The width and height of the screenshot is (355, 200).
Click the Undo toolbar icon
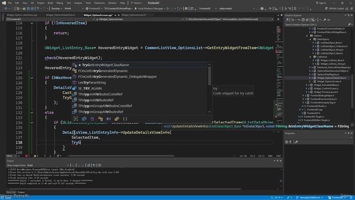point(38,9)
